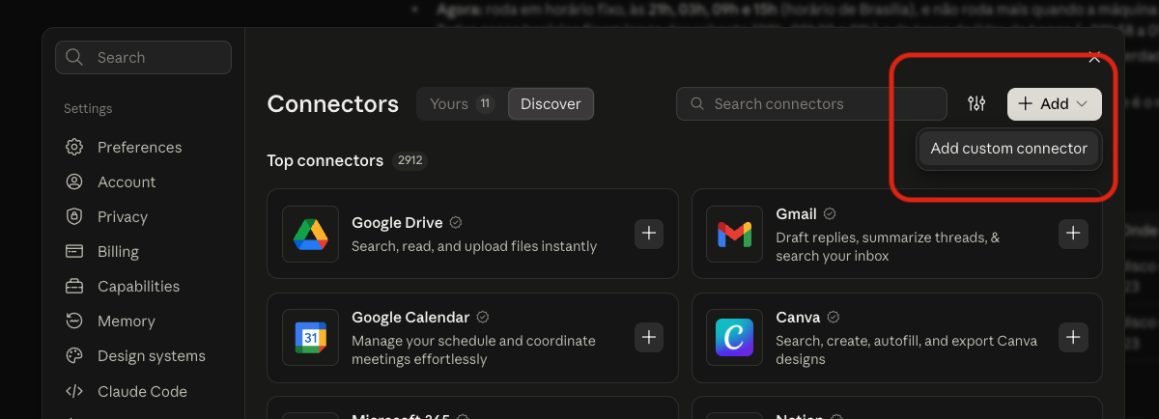1159x419 pixels.
Task: Open the Canva connector title
Action: coord(799,318)
